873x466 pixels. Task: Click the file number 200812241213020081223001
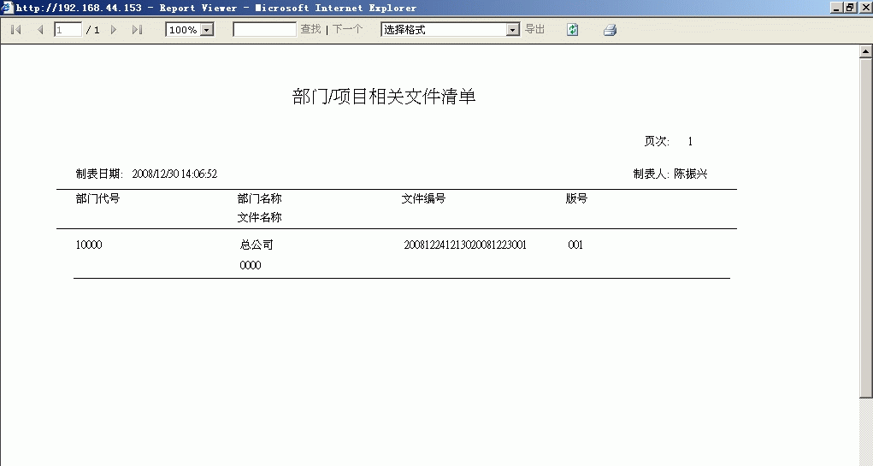(x=465, y=245)
